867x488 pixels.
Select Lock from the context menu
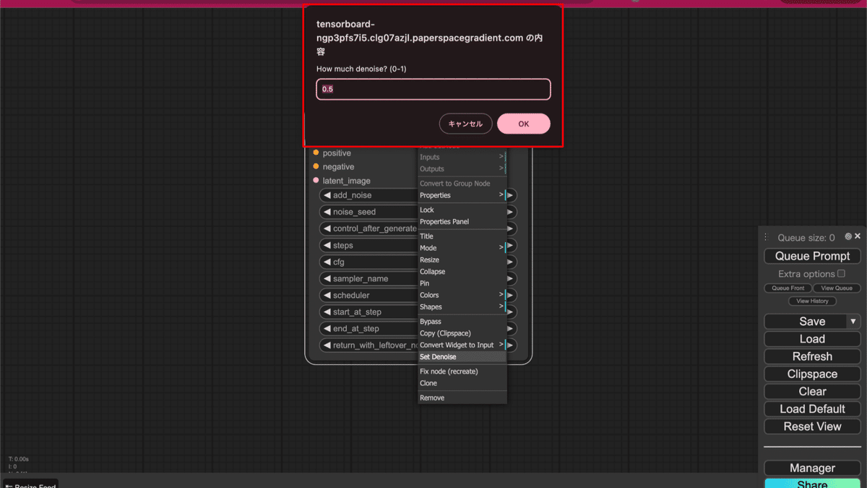(x=462, y=210)
